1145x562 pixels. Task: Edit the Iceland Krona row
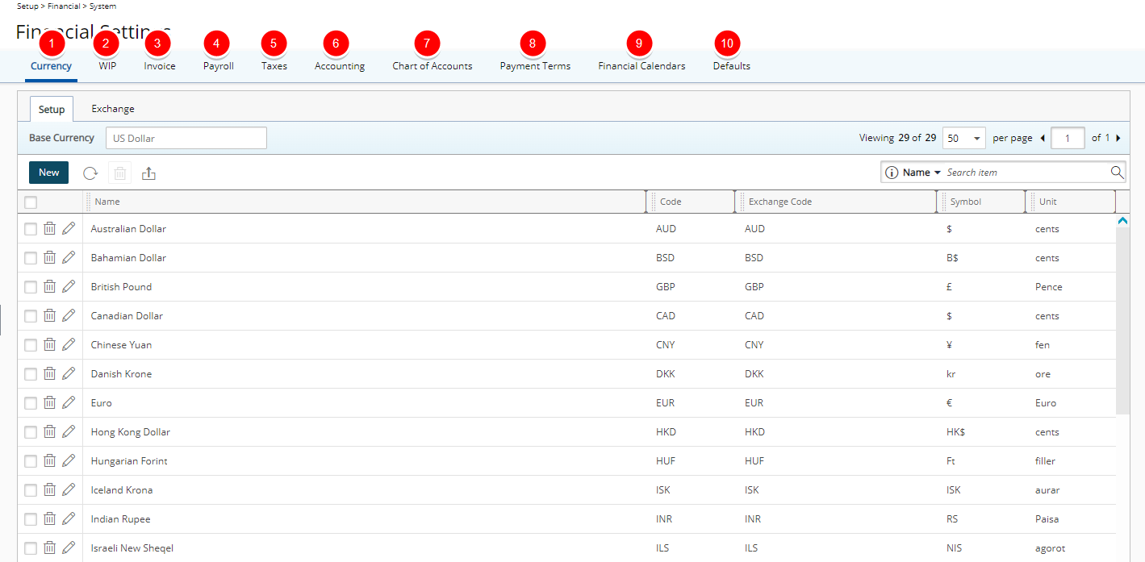tap(69, 489)
